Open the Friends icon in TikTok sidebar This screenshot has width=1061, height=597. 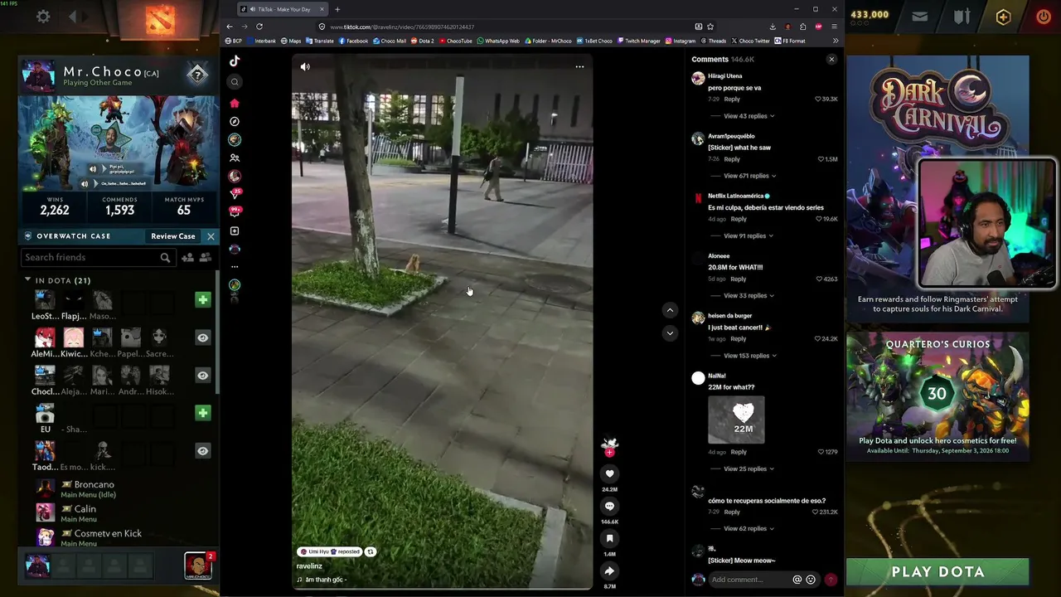pos(235,158)
